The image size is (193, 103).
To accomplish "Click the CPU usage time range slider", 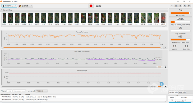I will click(82, 67).
